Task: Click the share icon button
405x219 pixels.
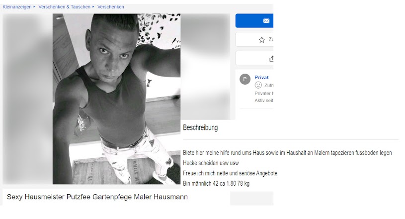Action: [271, 59]
